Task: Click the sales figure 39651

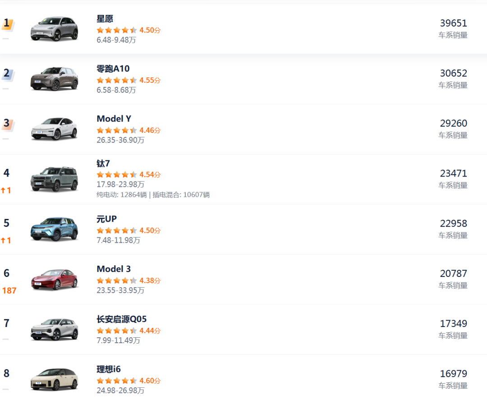Action: click(x=454, y=23)
